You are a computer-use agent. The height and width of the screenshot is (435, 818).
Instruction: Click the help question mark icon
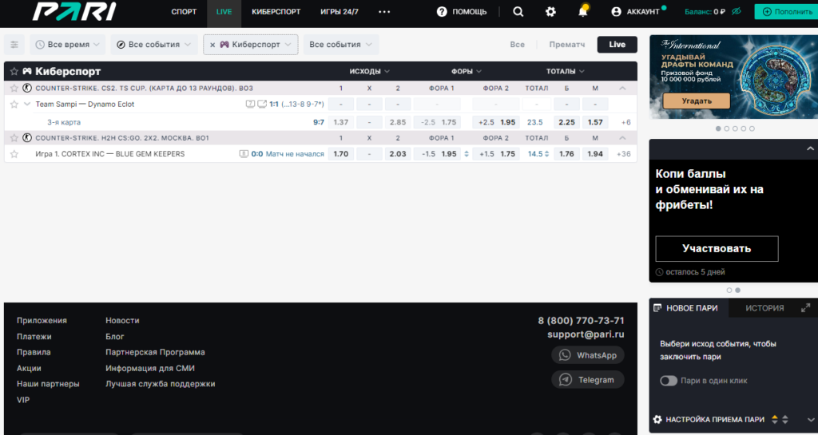pyautogui.click(x=442, y=11)
